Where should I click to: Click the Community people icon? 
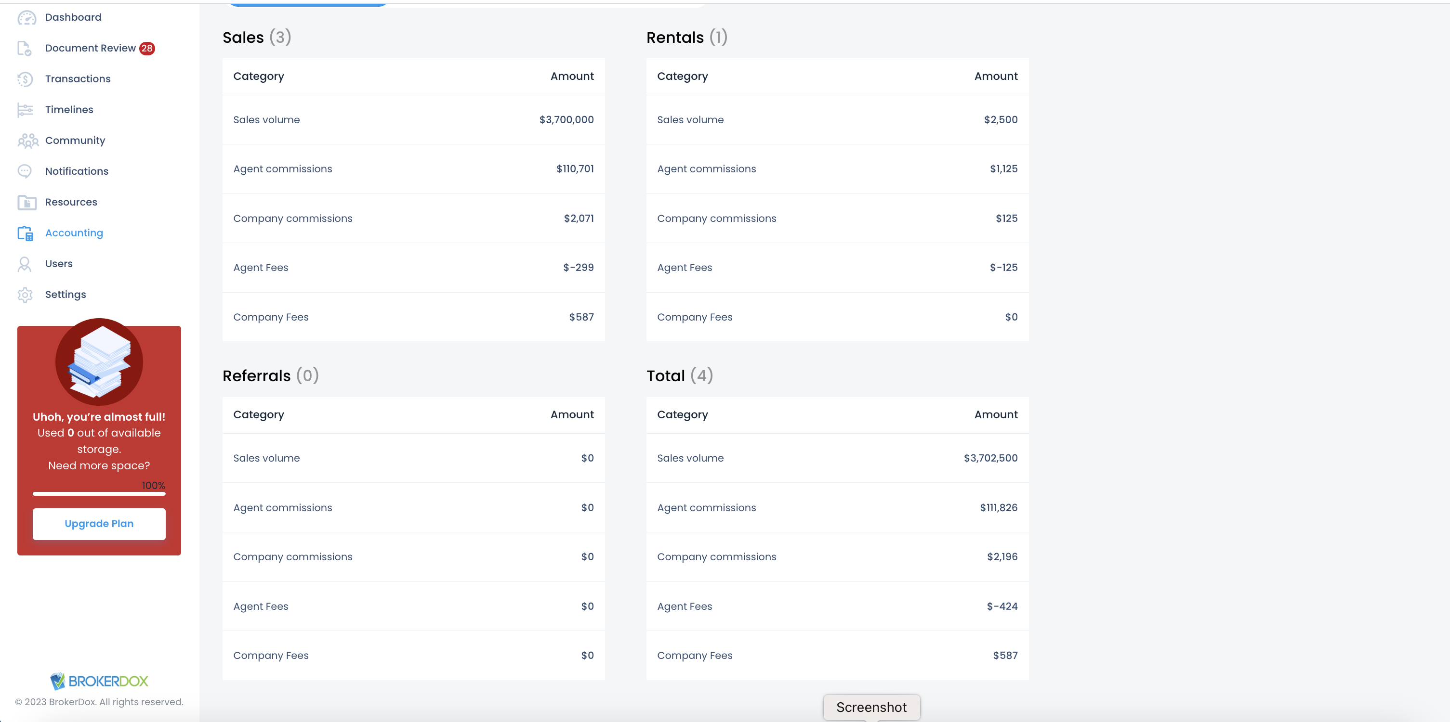[27, 141]
